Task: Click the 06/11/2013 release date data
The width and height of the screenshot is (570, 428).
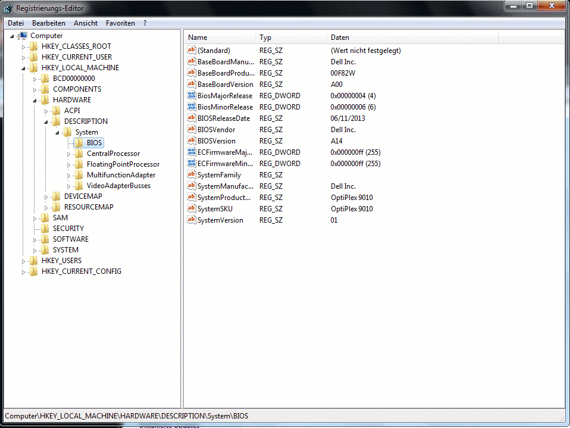Action: pos(347,118)
